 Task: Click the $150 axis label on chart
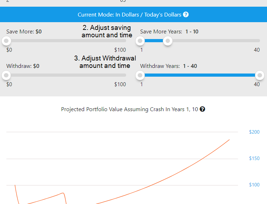pos(254,158)
